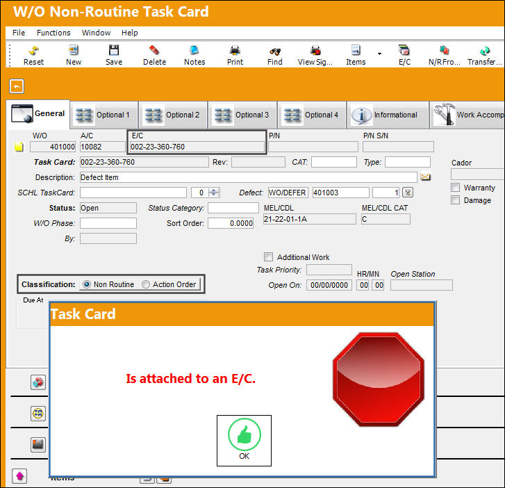Click the yellow grid circle icon on left
Viewport: 505px width, 488px height.
[x=38, y=413]
